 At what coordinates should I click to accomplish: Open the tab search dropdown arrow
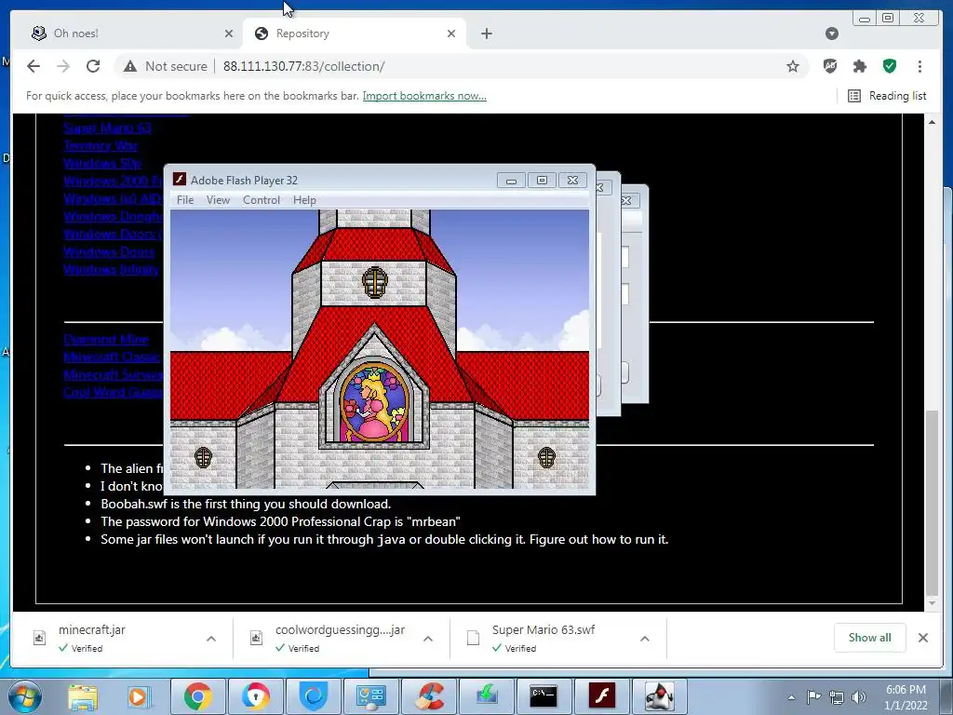coord(832,34)
